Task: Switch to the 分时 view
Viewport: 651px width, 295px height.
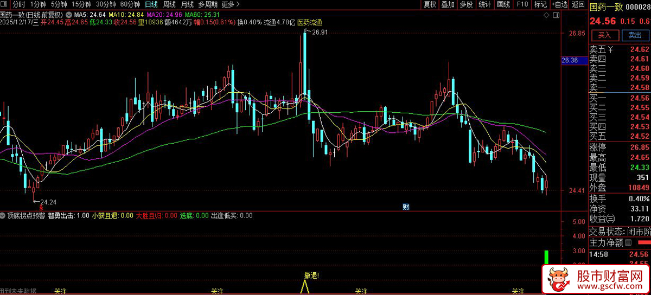Action: pos(18,4)
